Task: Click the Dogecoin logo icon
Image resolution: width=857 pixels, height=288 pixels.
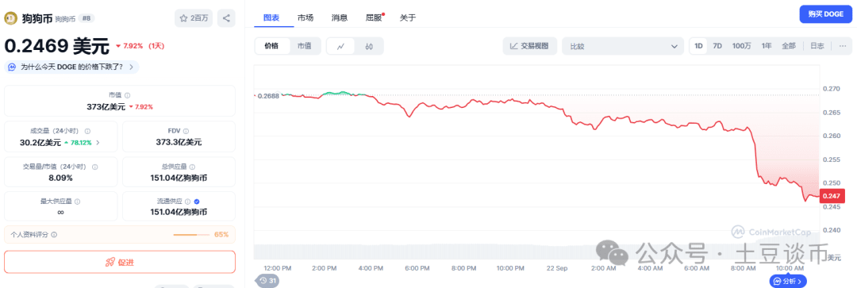Action: coord(11,18)
